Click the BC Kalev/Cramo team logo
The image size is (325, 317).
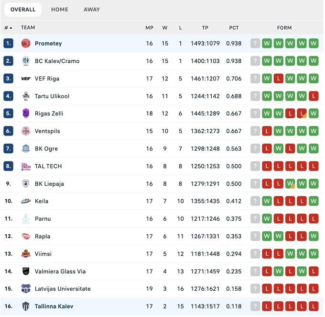point(26,61)
